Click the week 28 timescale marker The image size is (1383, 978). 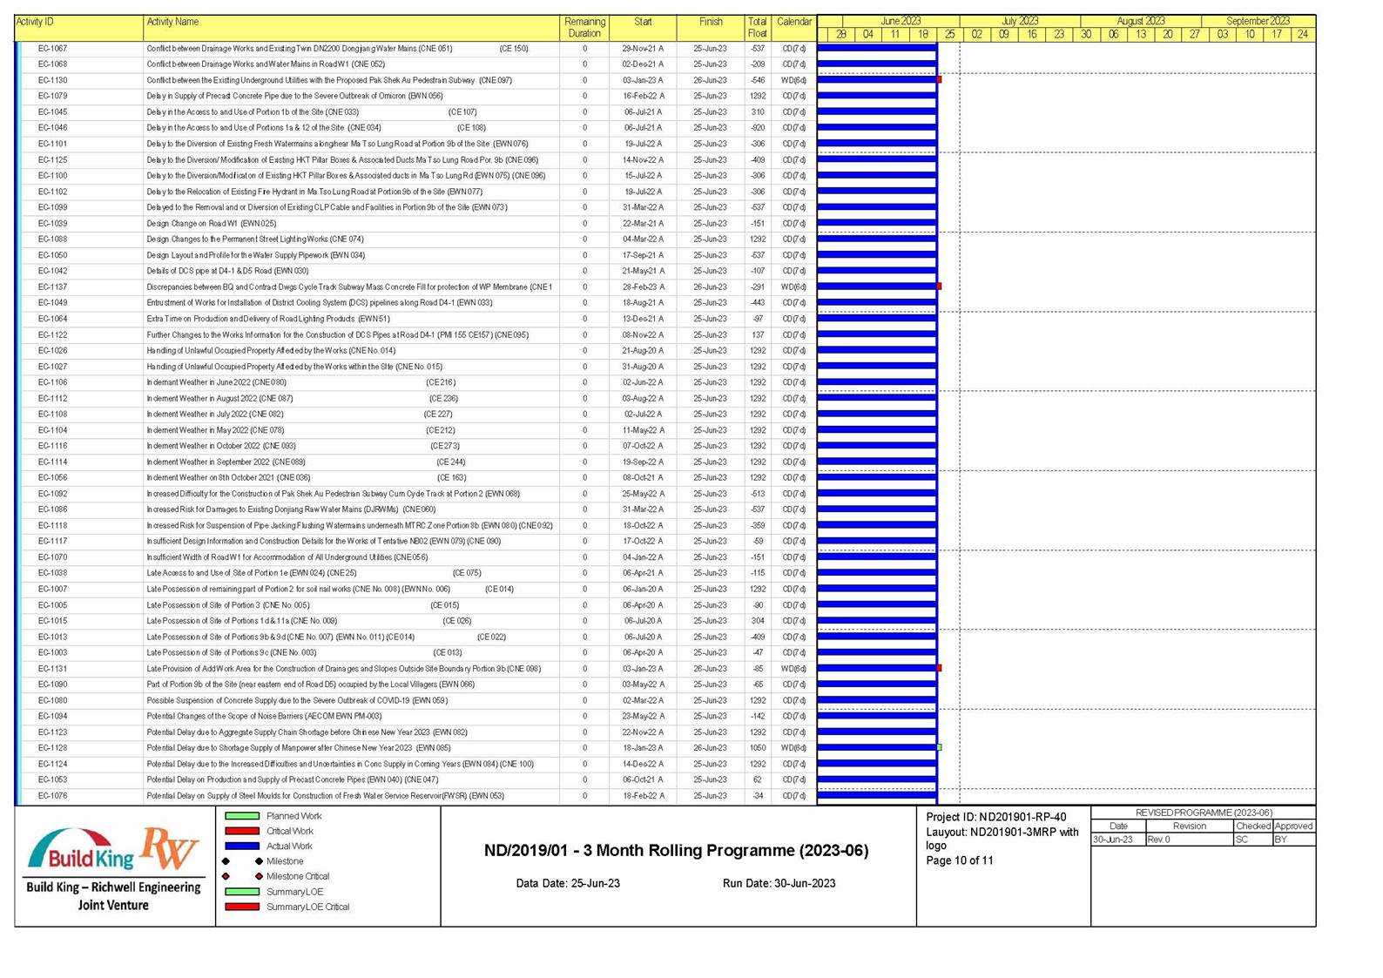coord(840,34)
